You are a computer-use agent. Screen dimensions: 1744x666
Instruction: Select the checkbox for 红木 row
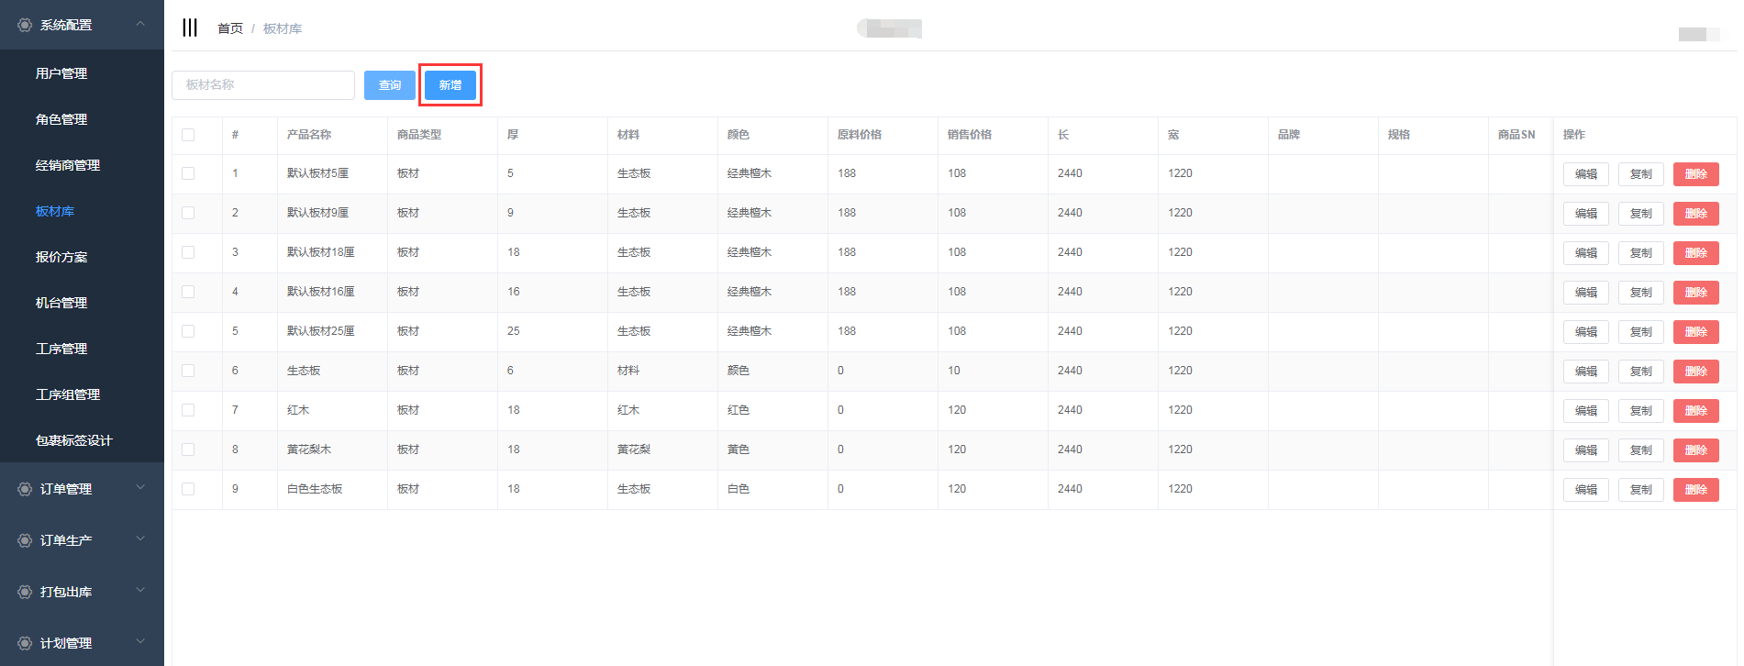coord(188,410)
